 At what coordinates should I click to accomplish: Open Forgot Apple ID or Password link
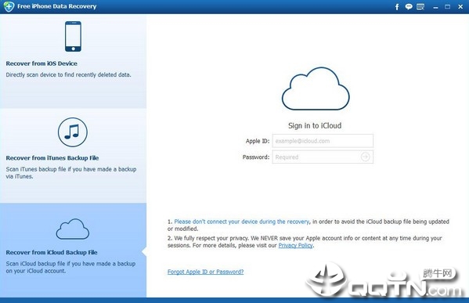tap(205, 272)
